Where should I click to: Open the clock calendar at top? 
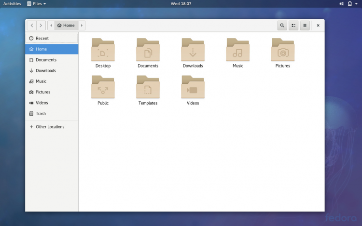tap(181, 3)
